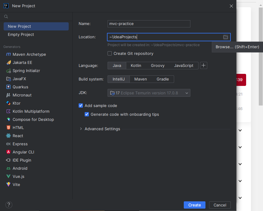This screenshot has height=211, width=263.
Task: Select Empty Project in left list
Action: (x=36, y=35)
